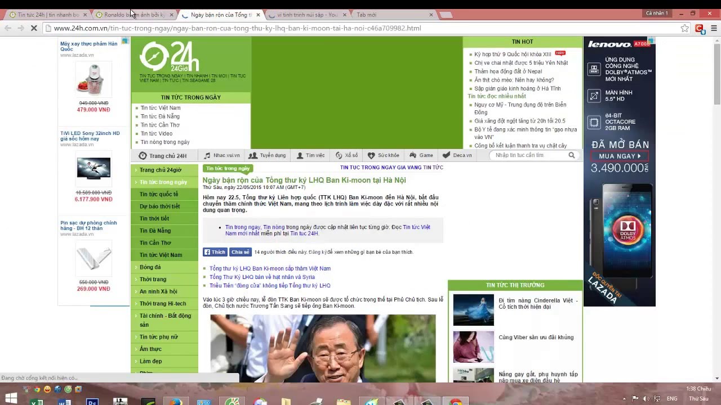Image resolution: width=721 pixels, height=405 pixels.
Task: Open the Xổ số lottery nav item
Action: 346,155
